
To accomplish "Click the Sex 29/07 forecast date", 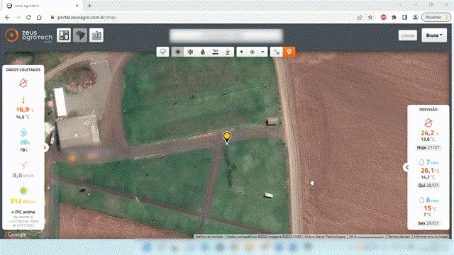I will pos(428,223).
